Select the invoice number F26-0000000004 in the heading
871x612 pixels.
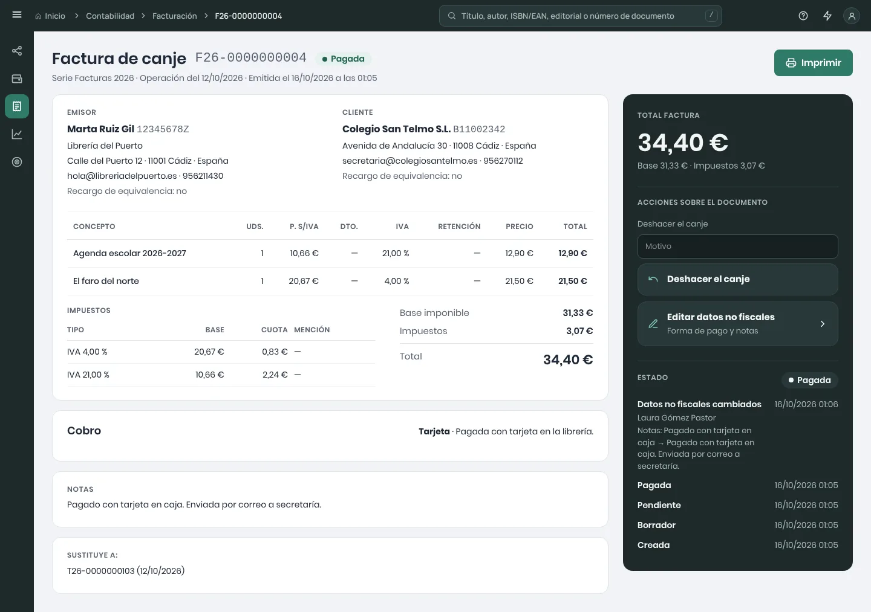(x=251, y=57)
